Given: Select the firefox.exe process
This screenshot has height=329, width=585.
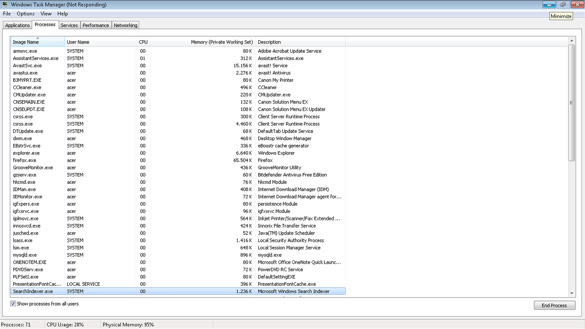Looking at the screenshot, I should tap(178, 160).
